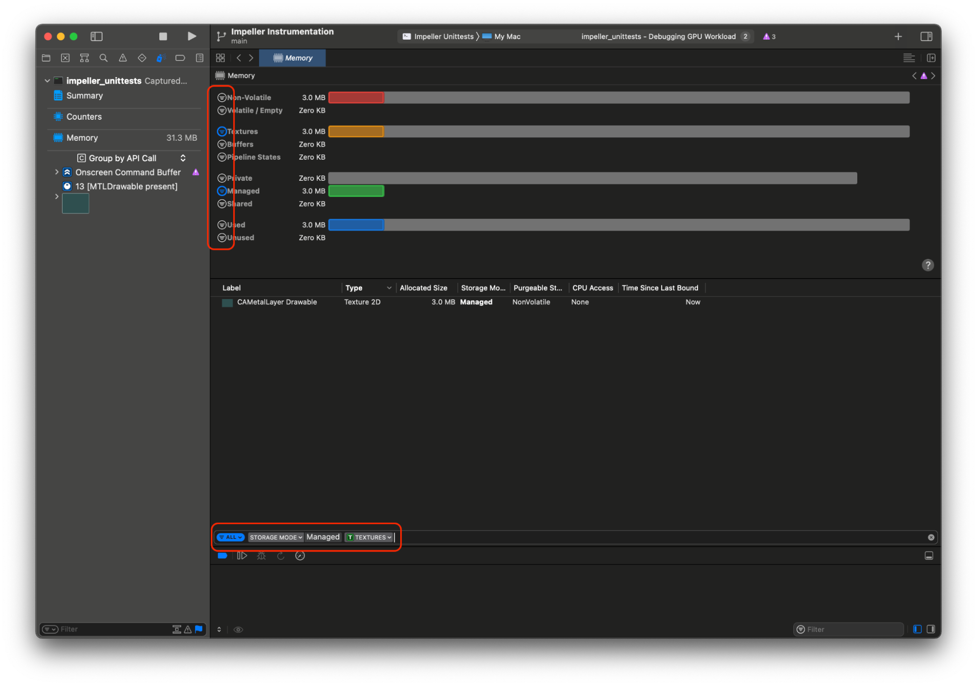Stop the running debug session

click(x=163, y=36)
